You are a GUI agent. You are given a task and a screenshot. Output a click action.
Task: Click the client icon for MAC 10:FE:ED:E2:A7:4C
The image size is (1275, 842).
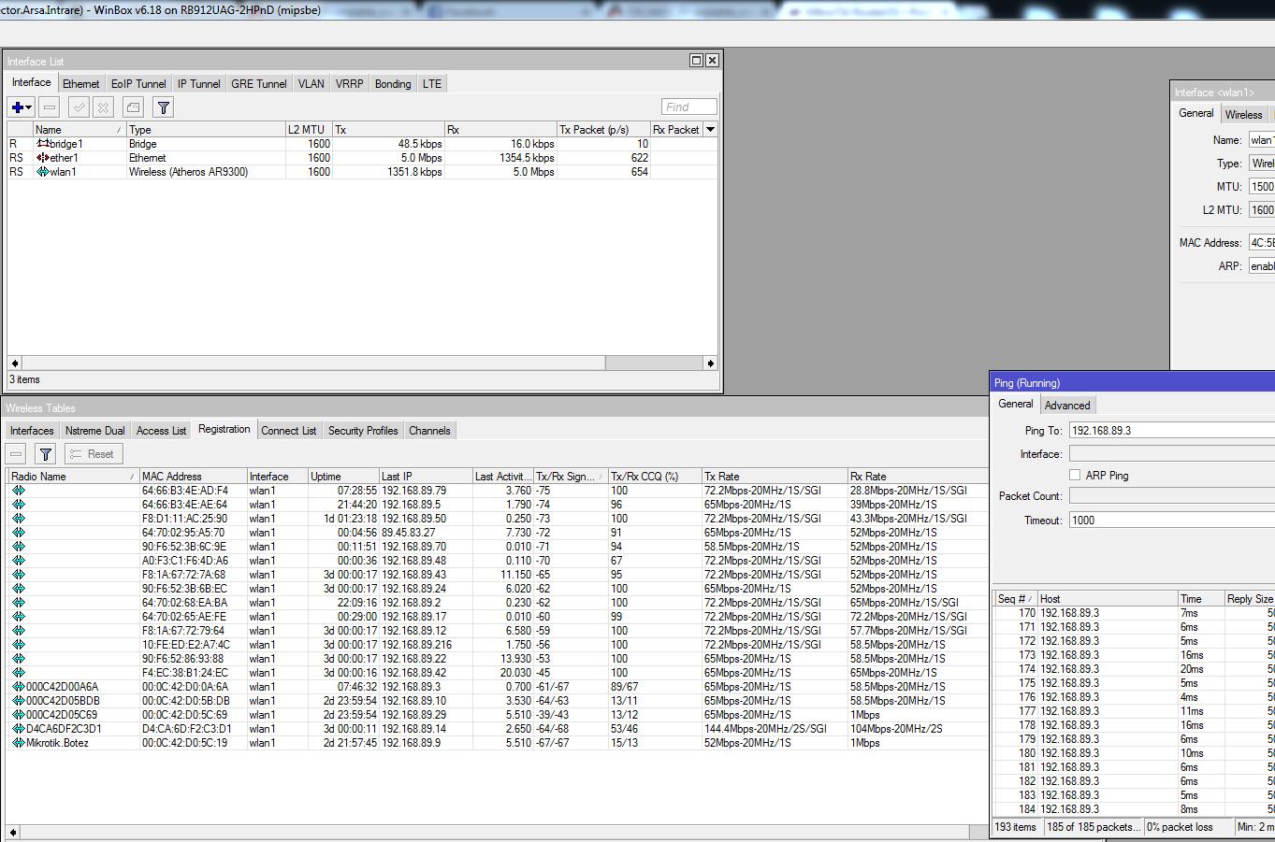click(x=19, y=645)
